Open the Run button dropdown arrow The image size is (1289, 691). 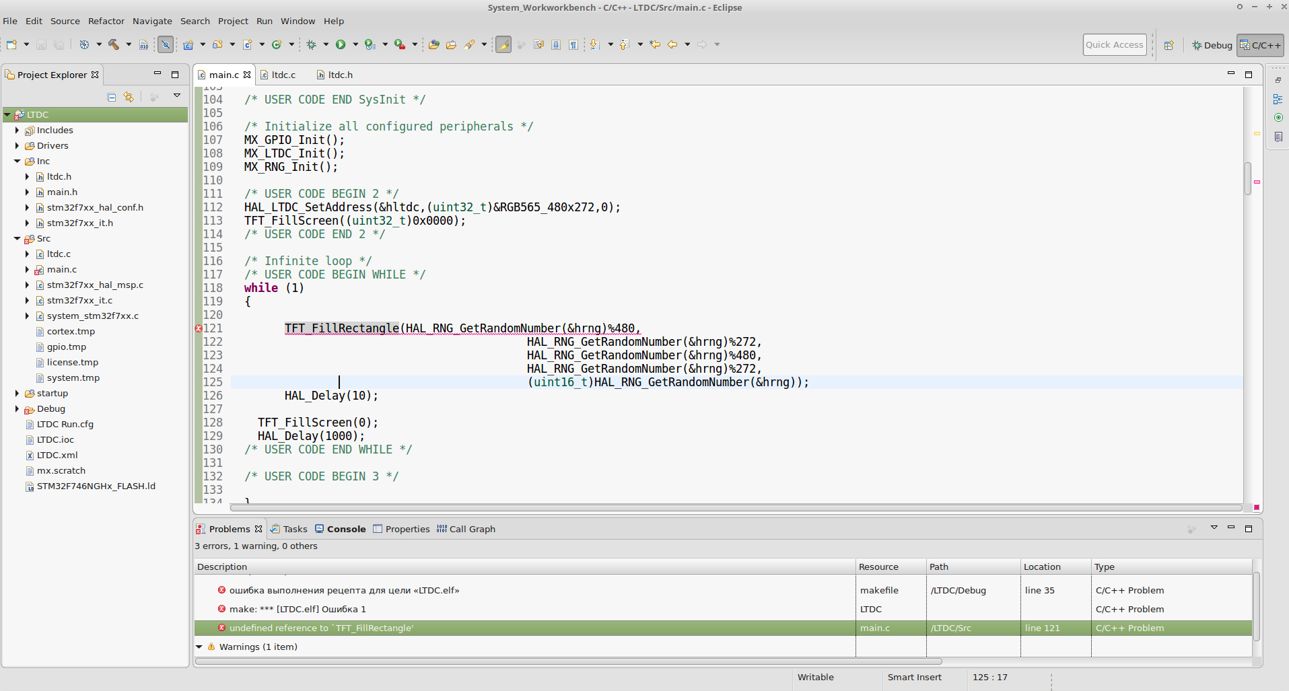pyautogui.click(x=355, y=44)
